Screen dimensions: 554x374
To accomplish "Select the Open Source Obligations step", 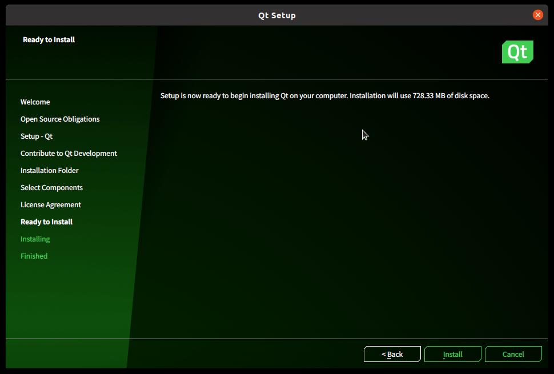I will [60, 119].
